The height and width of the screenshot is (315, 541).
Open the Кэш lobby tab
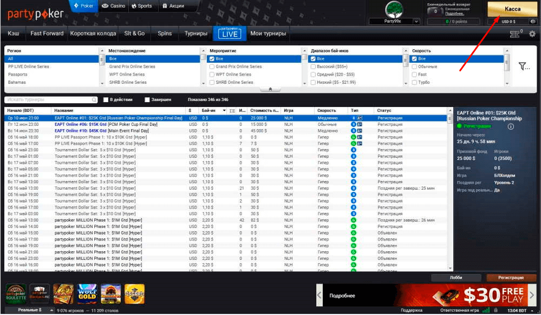click(x=14, y=33)
